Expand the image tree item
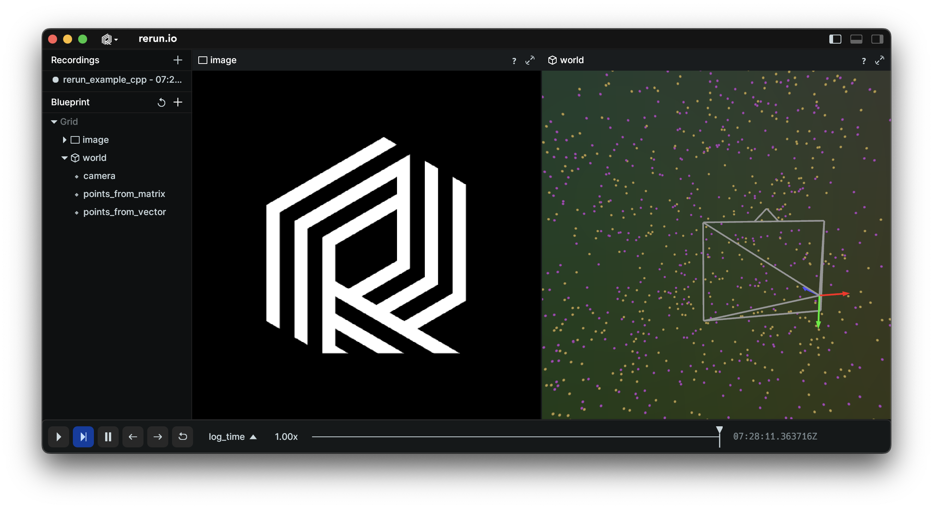The image size is (933, 509). pos(64,140)
